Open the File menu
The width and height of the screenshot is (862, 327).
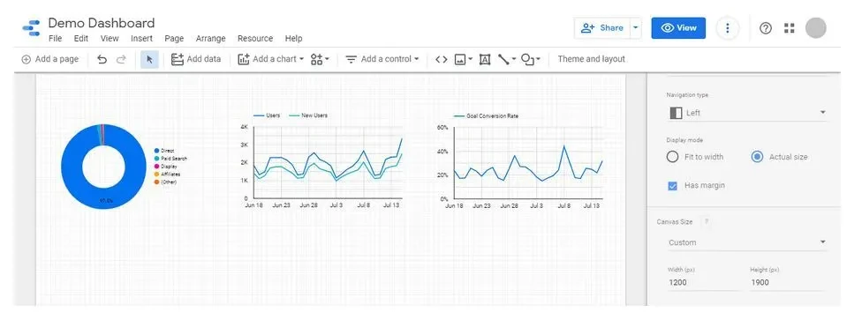55,39
